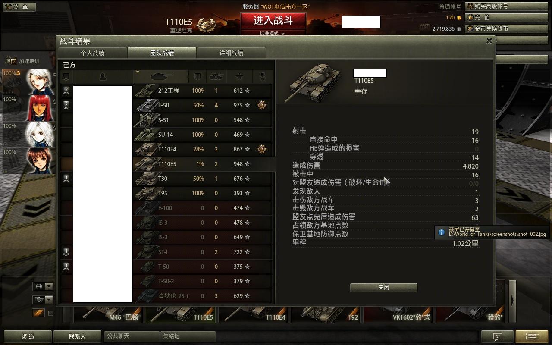Screen dimensions: 552x345
Task: Sort by player name column icon
Action: coord(103,77)
